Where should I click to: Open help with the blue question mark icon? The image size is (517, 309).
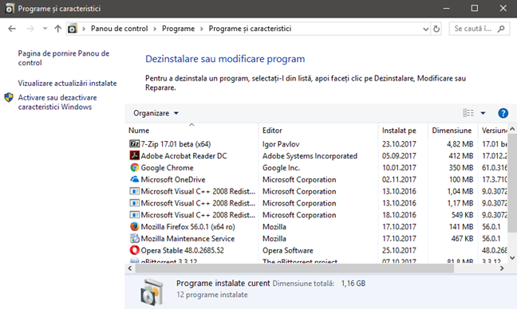tap(503, 113)
